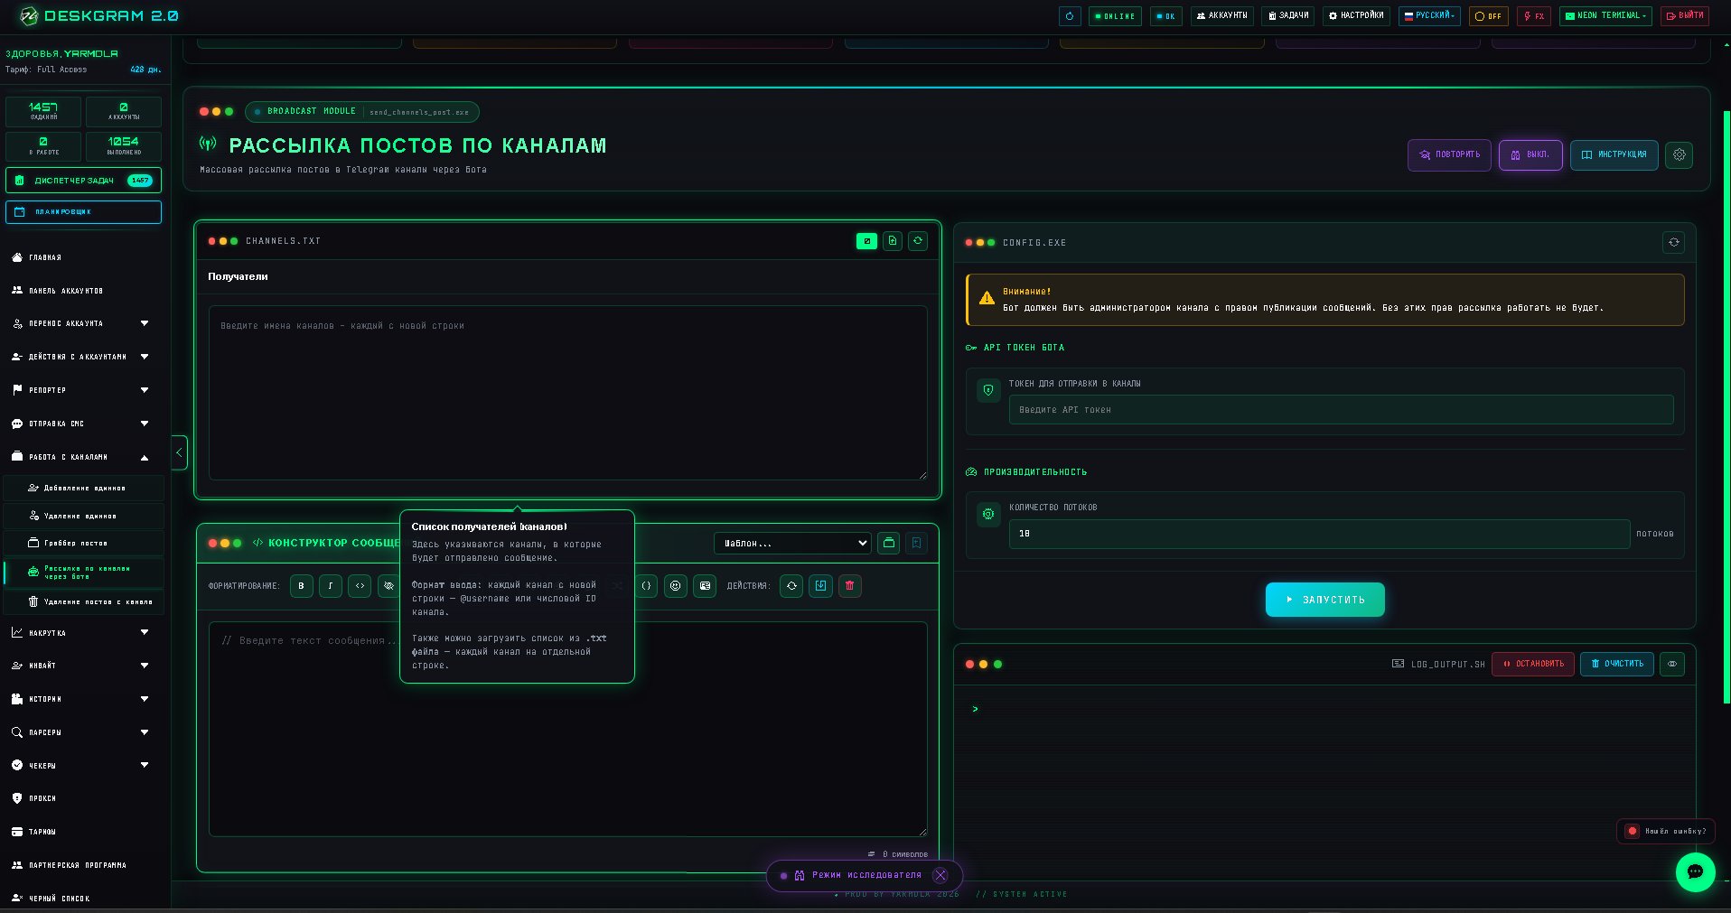
Task: Open the Планировщик scheduler button
Action: pyautogui.click(x=83, y=212)
